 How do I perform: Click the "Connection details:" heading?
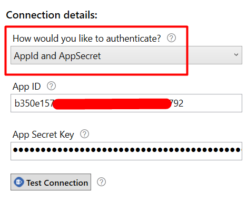(x=52, y=15)
